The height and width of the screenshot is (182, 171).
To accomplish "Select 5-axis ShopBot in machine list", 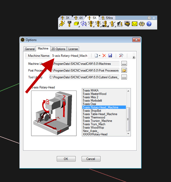I will [x=92, y=111].
